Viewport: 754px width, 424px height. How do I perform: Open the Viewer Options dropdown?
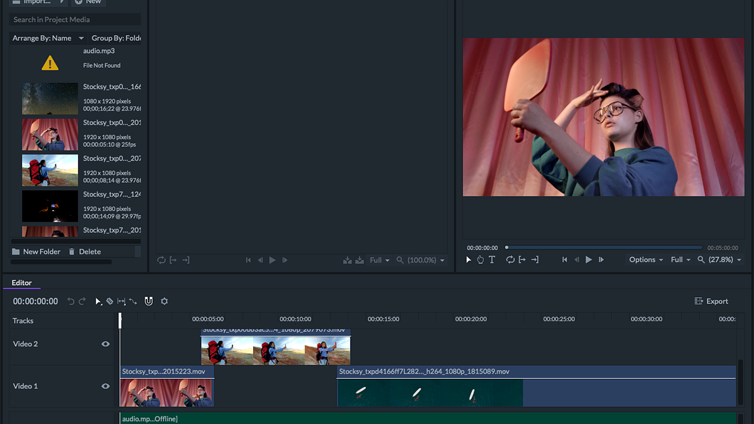coord(646,259)
